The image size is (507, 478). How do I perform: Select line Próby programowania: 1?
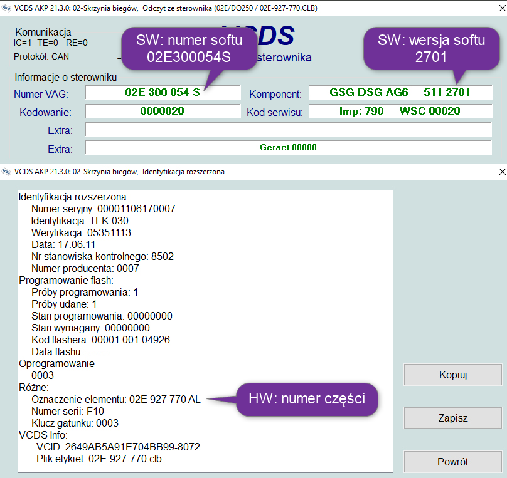pos(85,293)
